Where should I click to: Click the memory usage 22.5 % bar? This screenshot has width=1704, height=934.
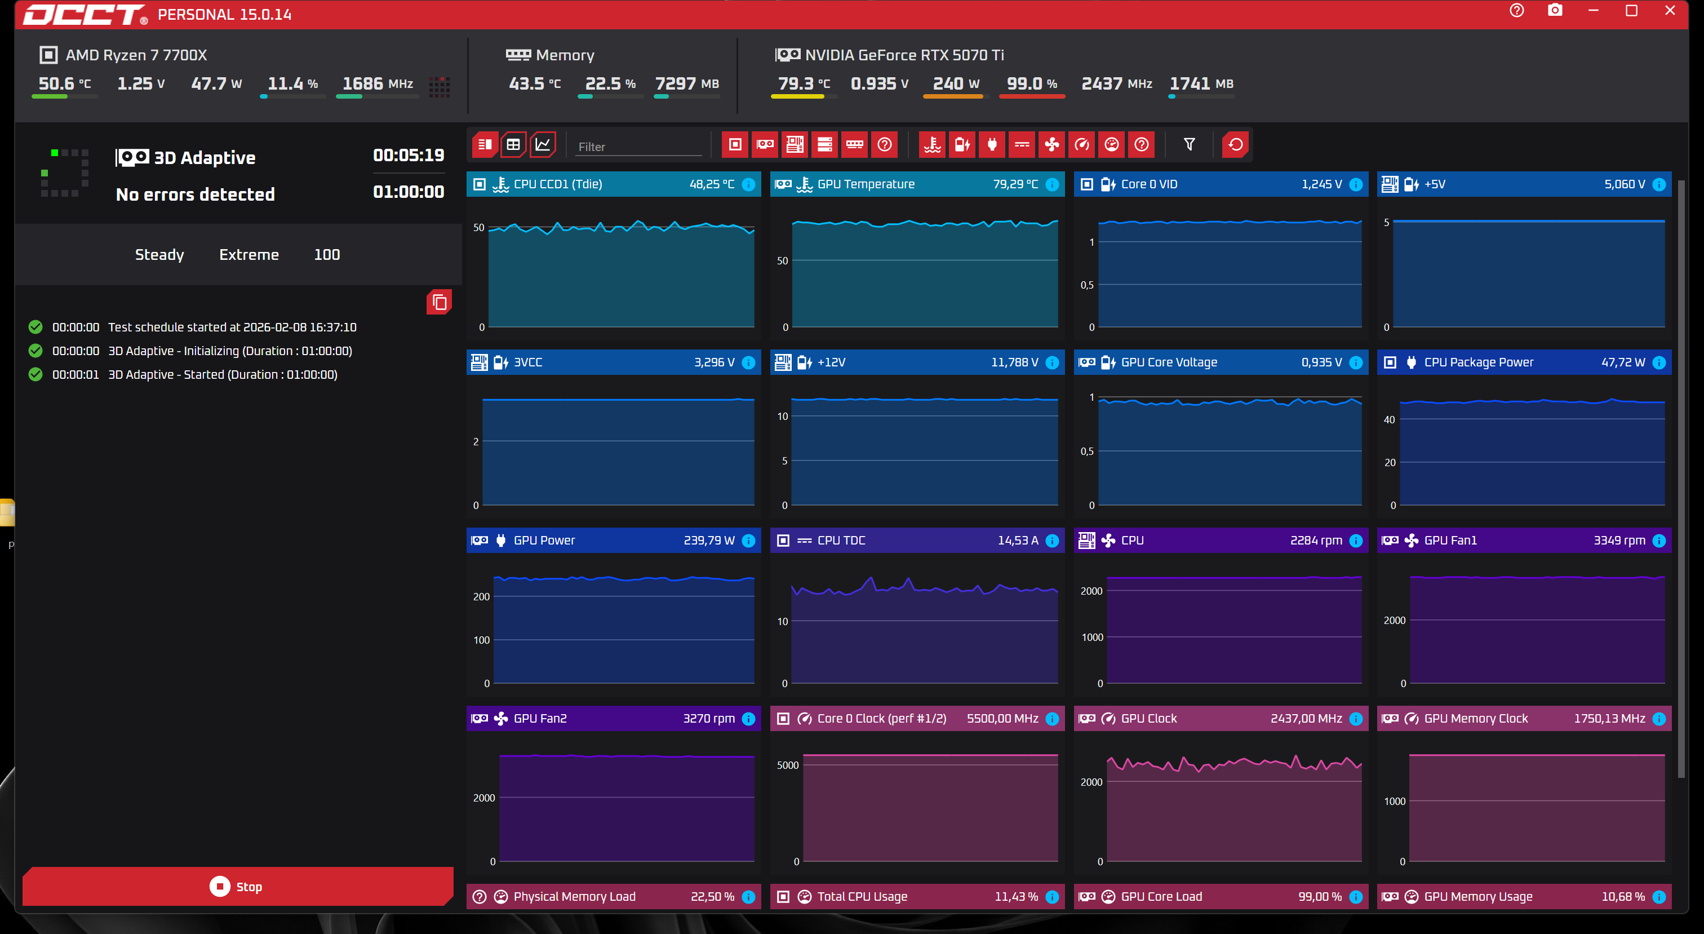tap(610, 96)
